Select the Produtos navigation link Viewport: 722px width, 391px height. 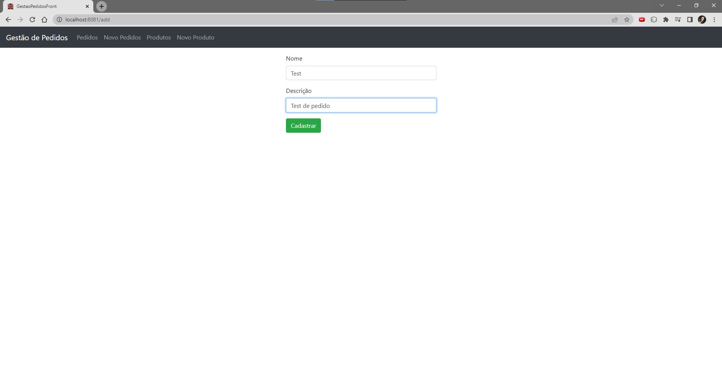(x=158, y=37)
